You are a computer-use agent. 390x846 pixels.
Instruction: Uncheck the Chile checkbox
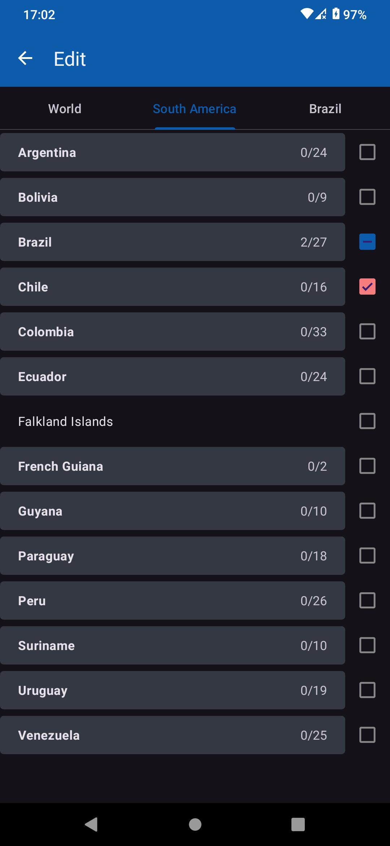pyautogui.click(x=367, y=287)
